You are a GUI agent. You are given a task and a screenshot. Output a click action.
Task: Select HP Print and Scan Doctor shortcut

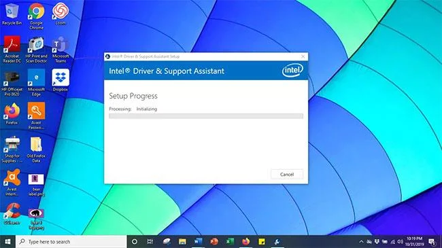click(x=36, y=50)
